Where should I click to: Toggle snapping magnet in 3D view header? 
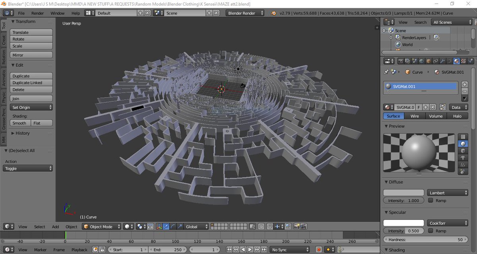click(x=270, y=227)
